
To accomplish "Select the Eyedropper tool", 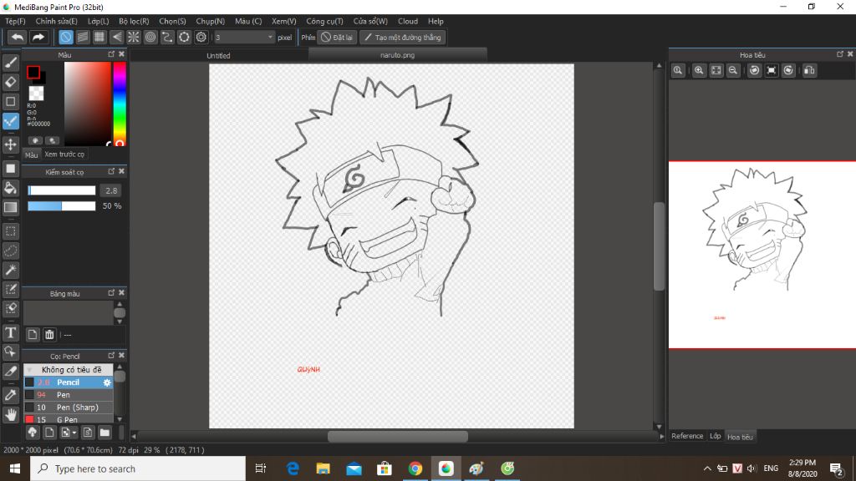I will 10,395.
